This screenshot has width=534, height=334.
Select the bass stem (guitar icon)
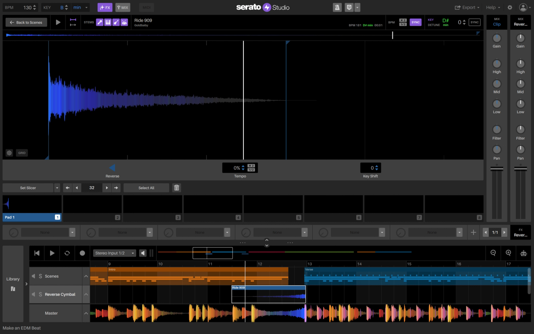116,22
